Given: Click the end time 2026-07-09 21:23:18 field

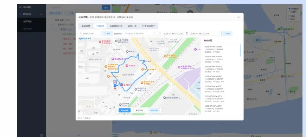Looking at the screenshot, I should pyautogui.click(x=199, y=33).
